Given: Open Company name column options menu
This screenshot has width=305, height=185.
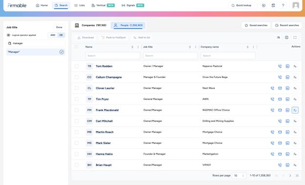Looking at the screenshot, I should [x=253, y=47].
